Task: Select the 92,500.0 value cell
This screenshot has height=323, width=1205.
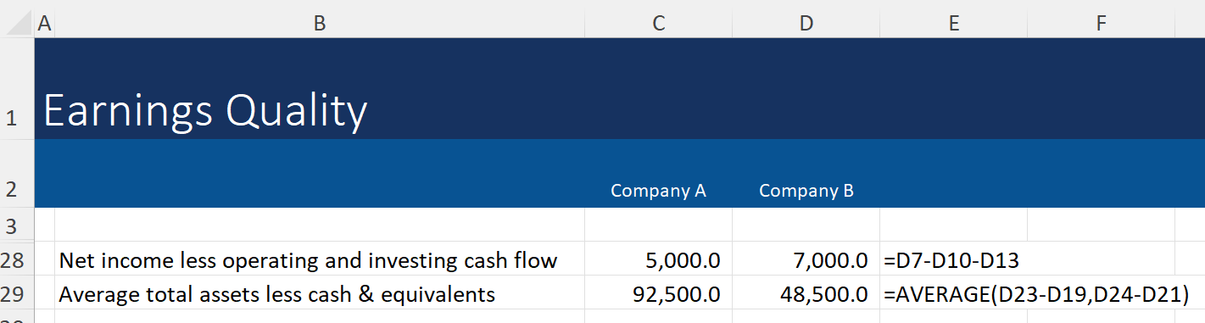Action: [x=658, y=292]
